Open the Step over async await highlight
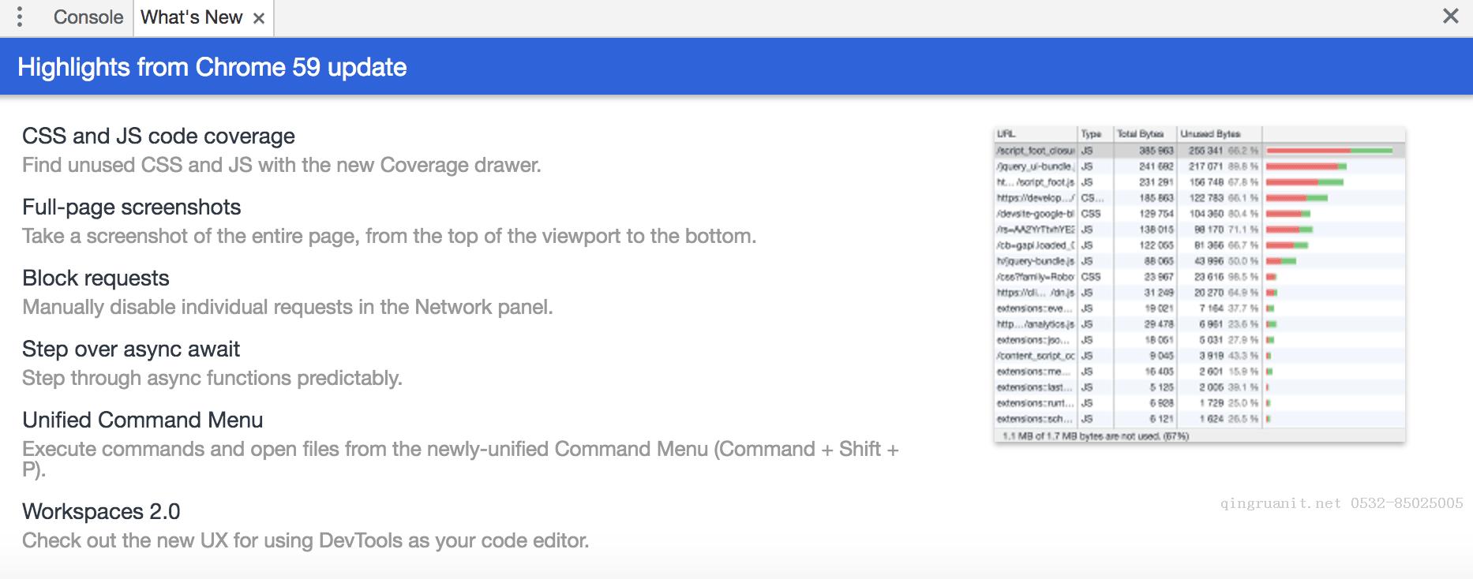1473x579 pixels. (x=131, y=349)
